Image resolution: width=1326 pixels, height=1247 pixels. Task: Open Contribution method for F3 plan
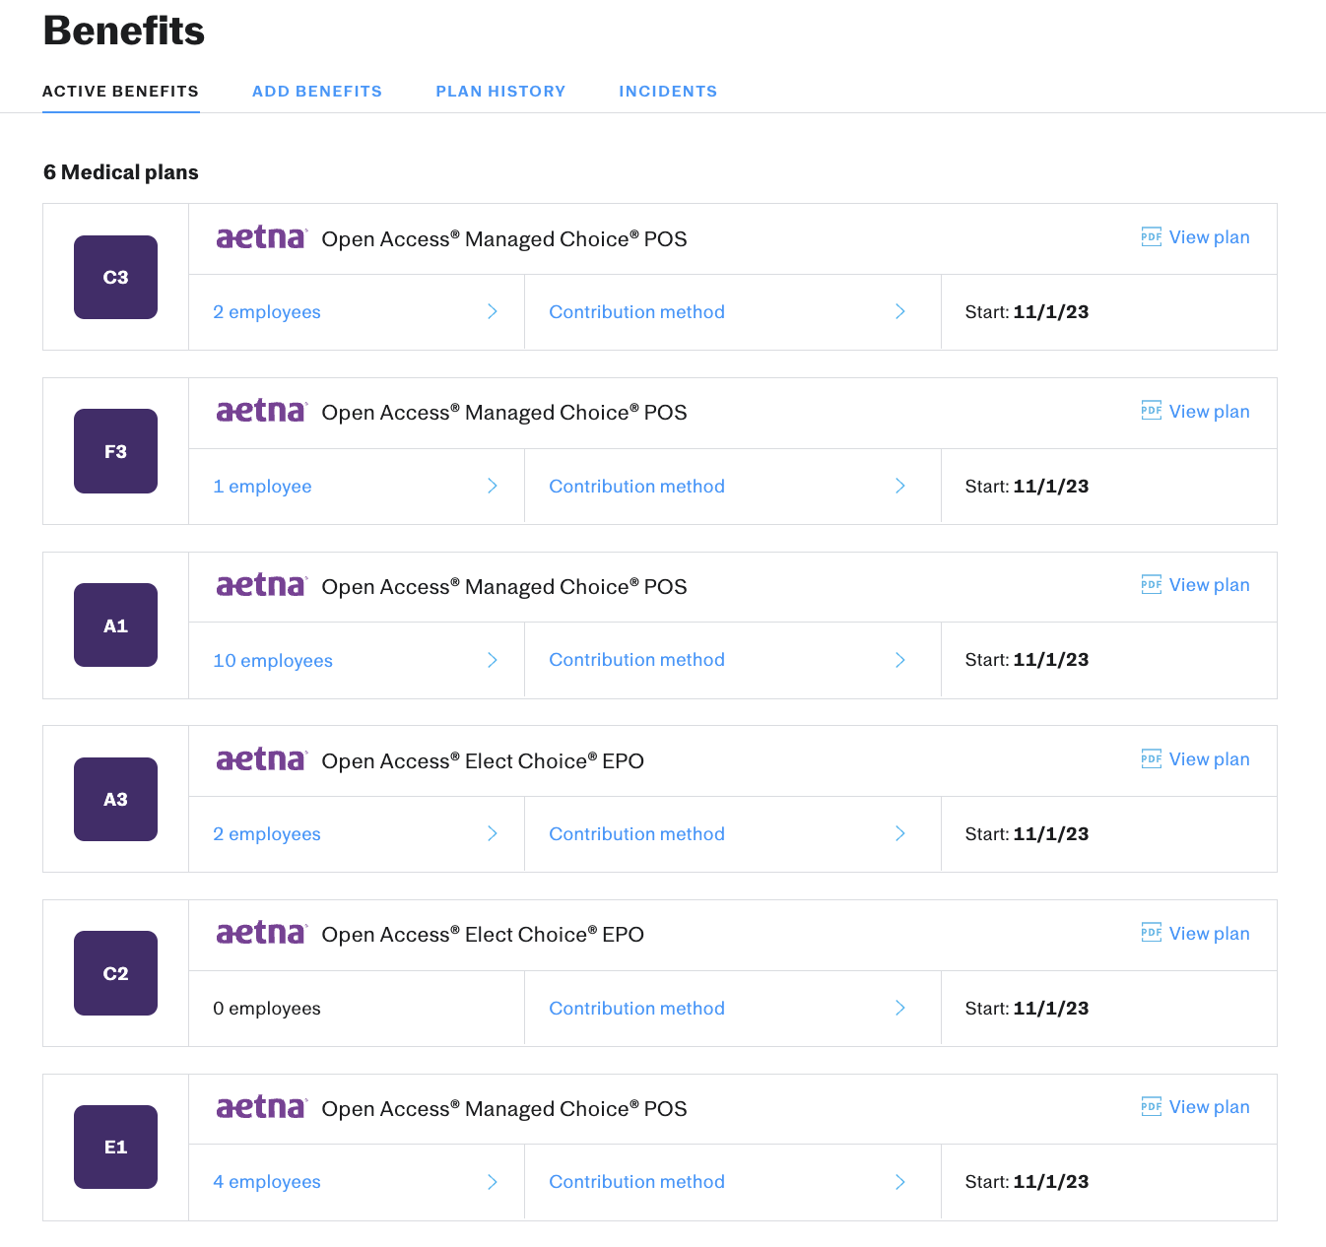point(636,487)
